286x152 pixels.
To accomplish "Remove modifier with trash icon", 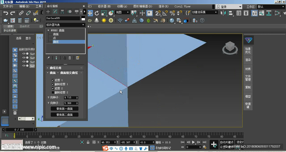I will 70,58.
